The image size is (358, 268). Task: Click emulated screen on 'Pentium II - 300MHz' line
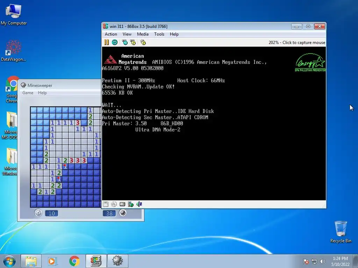[128, 81]
